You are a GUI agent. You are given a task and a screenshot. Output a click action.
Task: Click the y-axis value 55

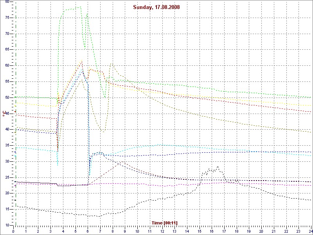(7, 81)
